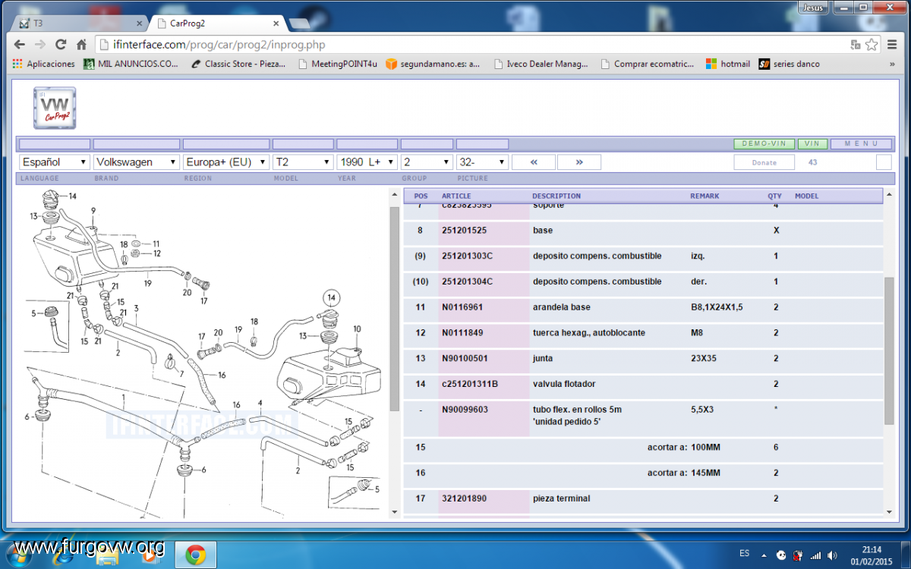Image resolution: width=911 pixels, height=569 pixels.
Task: Click the page vertical scrollbar thumb at right
Action: coord(889,350)
